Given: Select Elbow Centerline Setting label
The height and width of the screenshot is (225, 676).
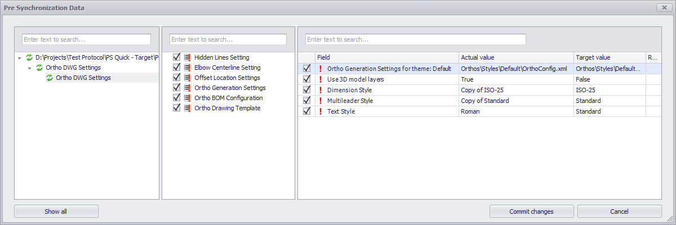Looking at the screenshot, I should (x=228, y=67).
